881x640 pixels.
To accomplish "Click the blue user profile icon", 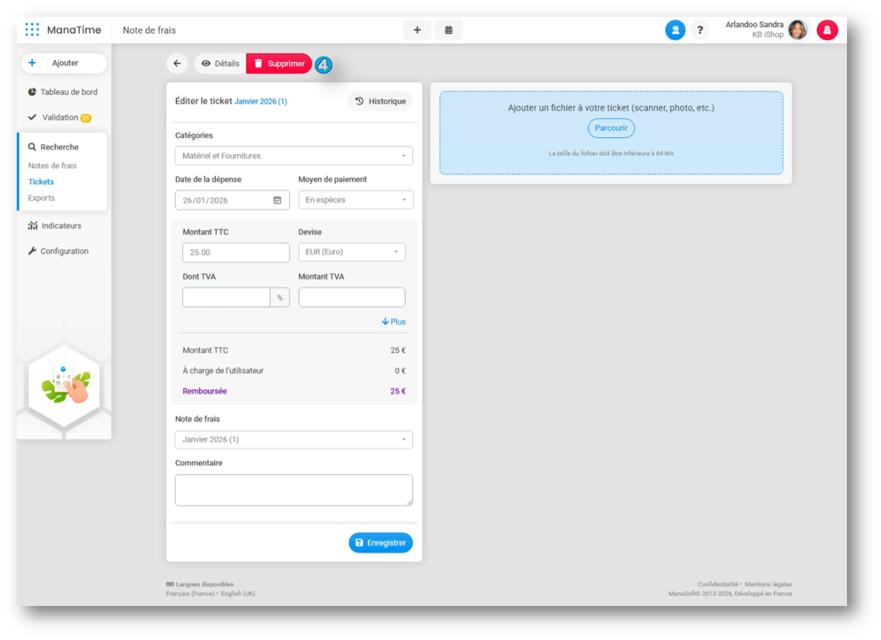I will 675,30.
